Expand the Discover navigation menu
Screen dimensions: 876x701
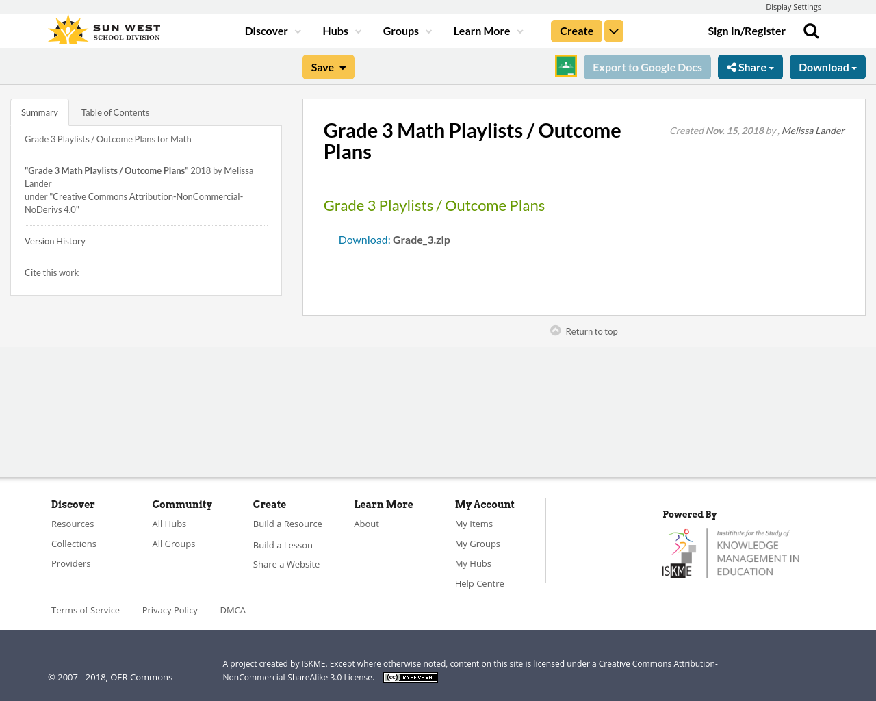tap(272, 31)
